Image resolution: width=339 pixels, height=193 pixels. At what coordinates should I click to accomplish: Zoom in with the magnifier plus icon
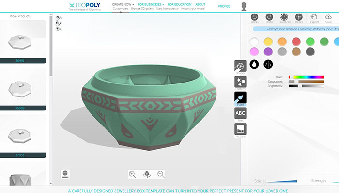pos(132,174)
